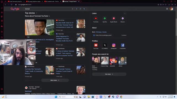Open options menu beside YouTube twomad result
The width and height of the screenshot is (177, 99).
coord(41,89)
